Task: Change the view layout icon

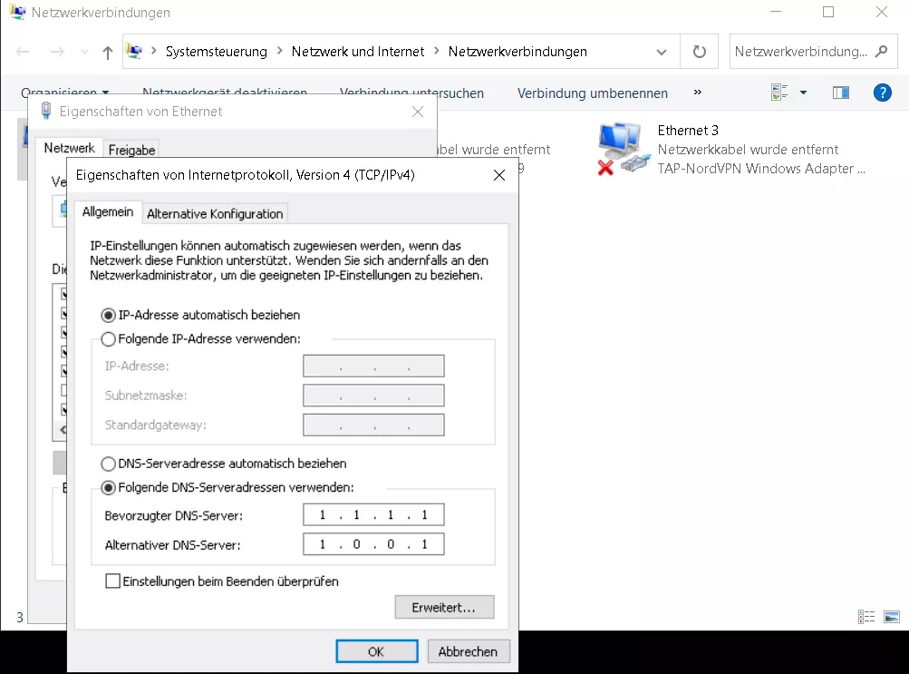Action: click(x=779, y=93)
